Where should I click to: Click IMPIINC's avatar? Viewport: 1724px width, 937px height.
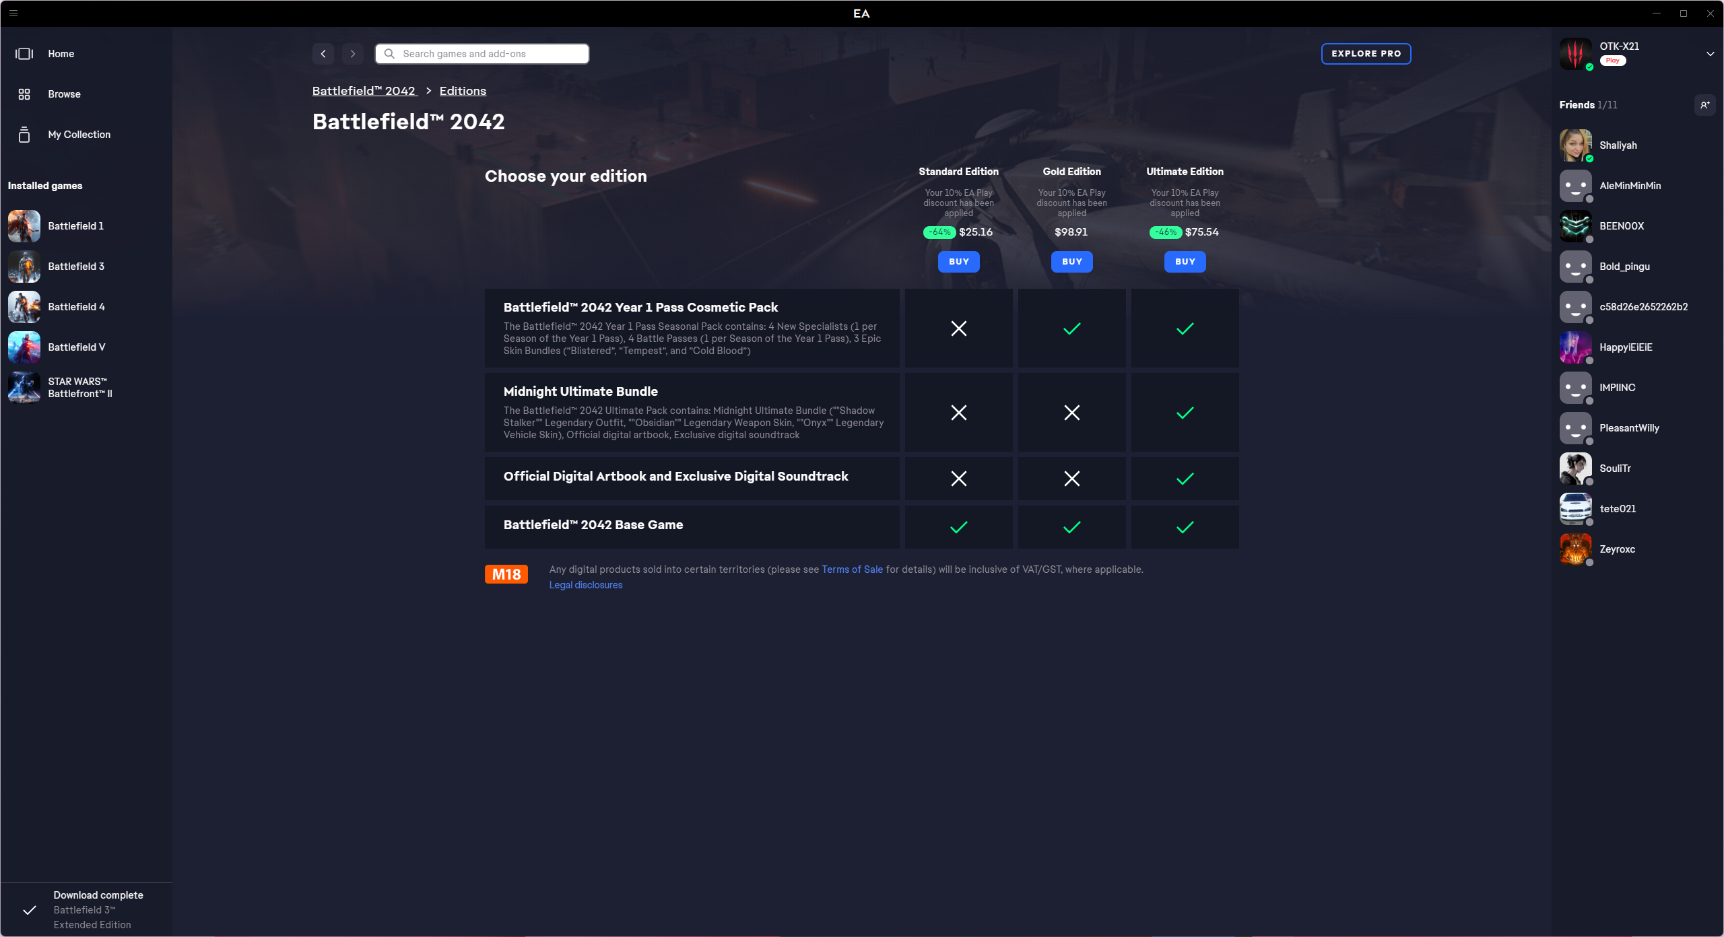[x=1576, y=388]
